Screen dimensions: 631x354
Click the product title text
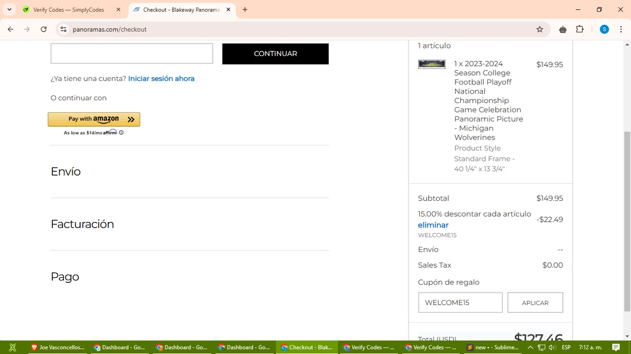click(489, 100)
